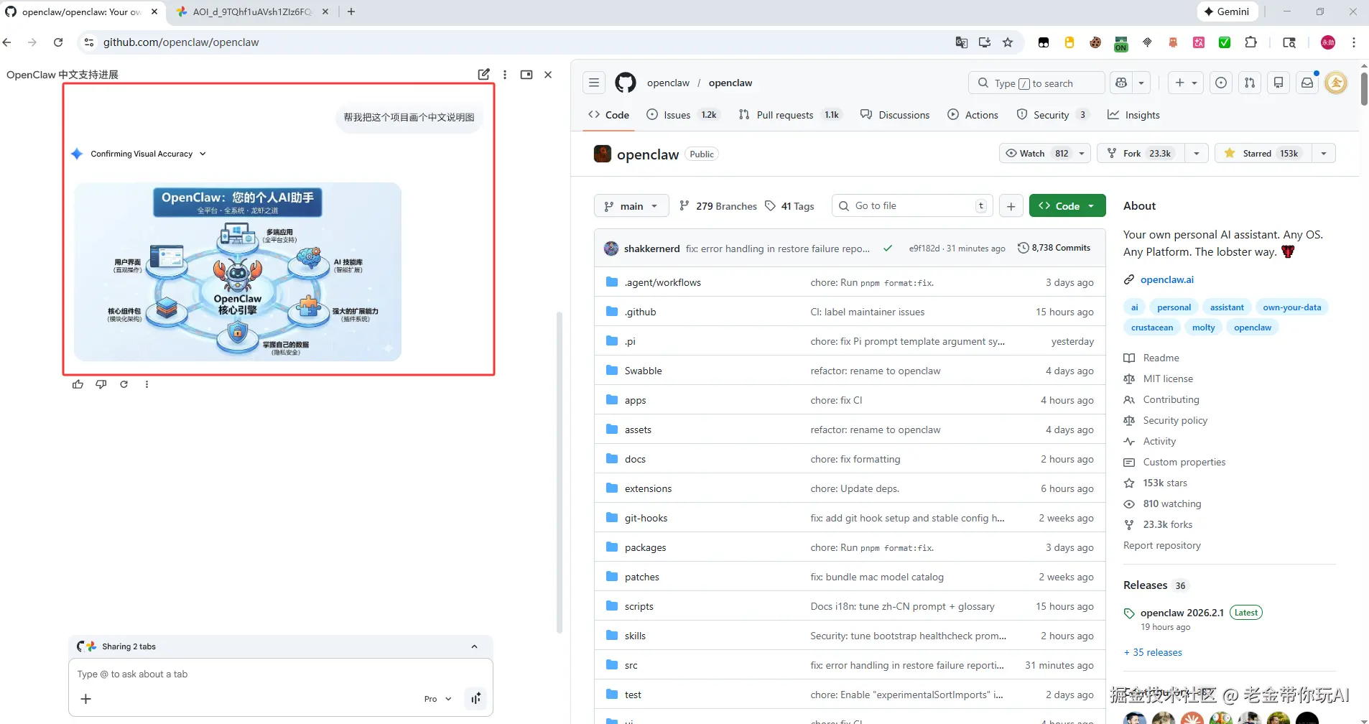Click the translate page icon in address bar

tap(961, 42)
